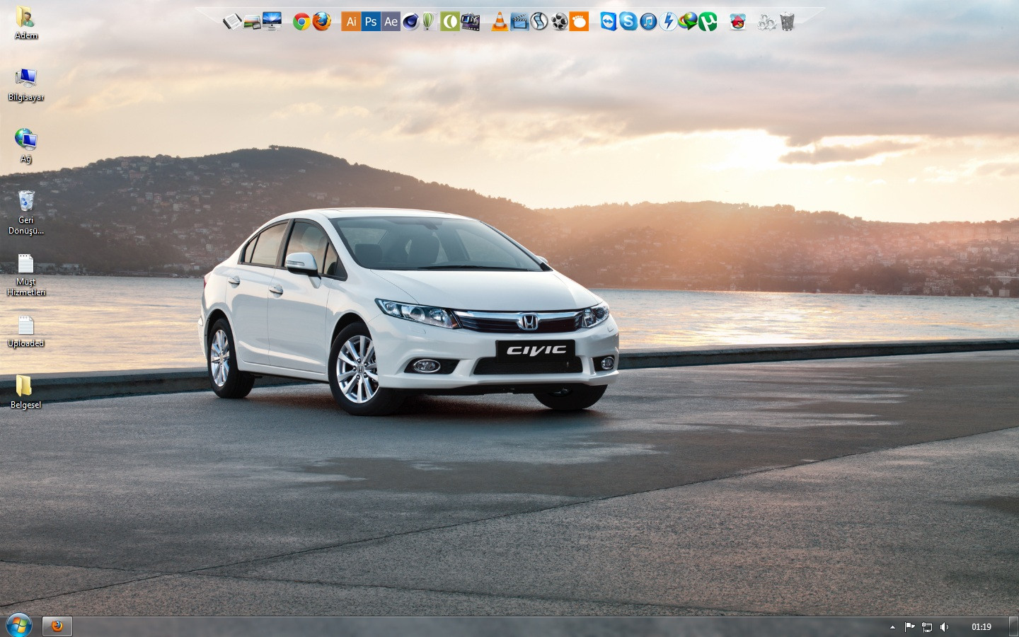Screen dimensions: 1019x637
Task: Launch VLC media player cone icon
Action: point(500,22)
